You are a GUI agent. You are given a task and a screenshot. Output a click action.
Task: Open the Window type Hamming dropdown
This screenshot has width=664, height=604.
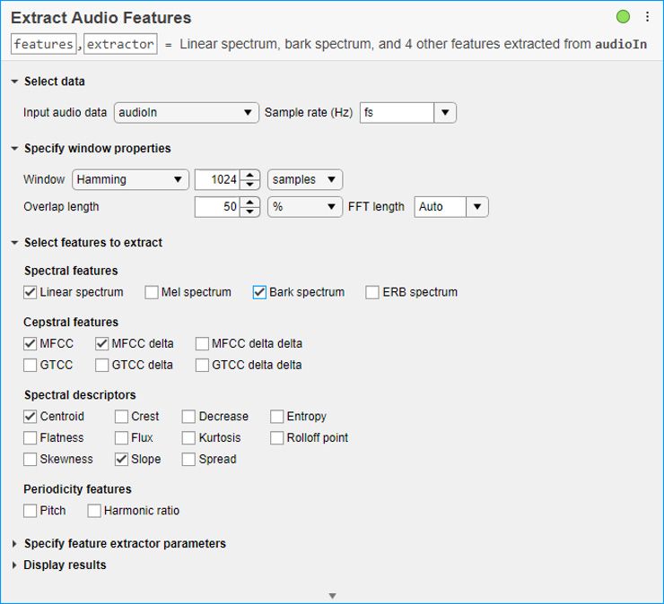coord(130,179)
